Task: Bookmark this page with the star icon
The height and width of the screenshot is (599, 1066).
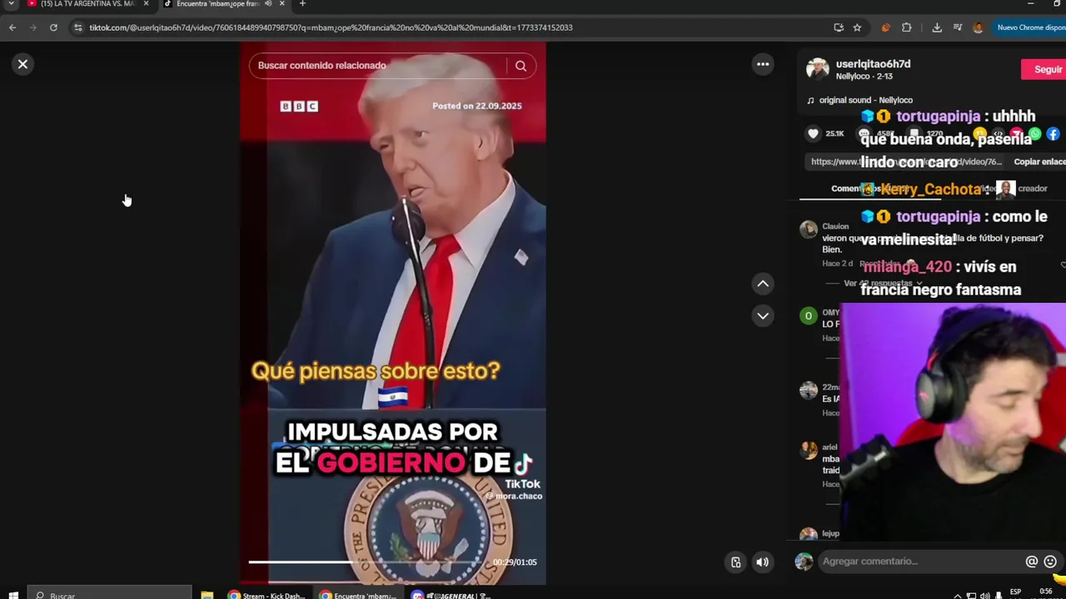Action: pyautogui.click(x=857, y=27)
